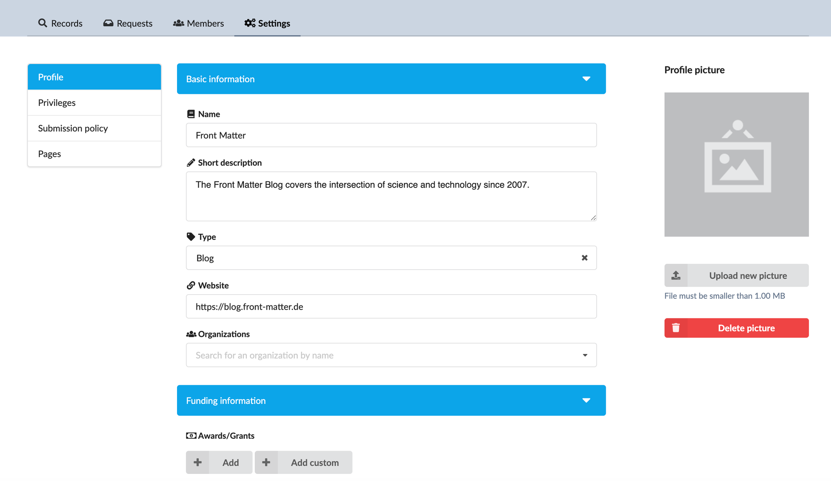Click the plus icon on the Add button
The image size is (831, 481).
pyautogui.click(x=198, y=462)
